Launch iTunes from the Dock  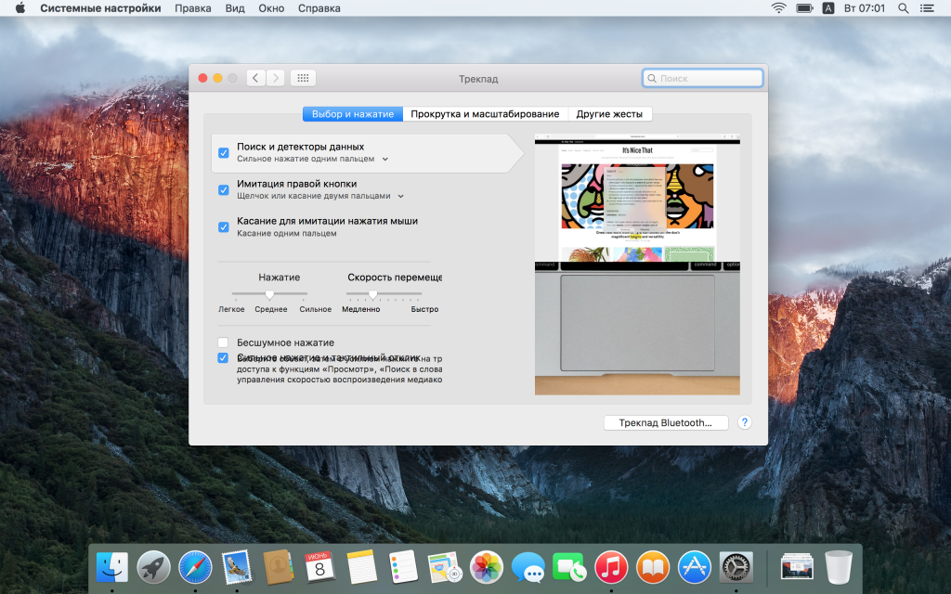click(610, 565)
